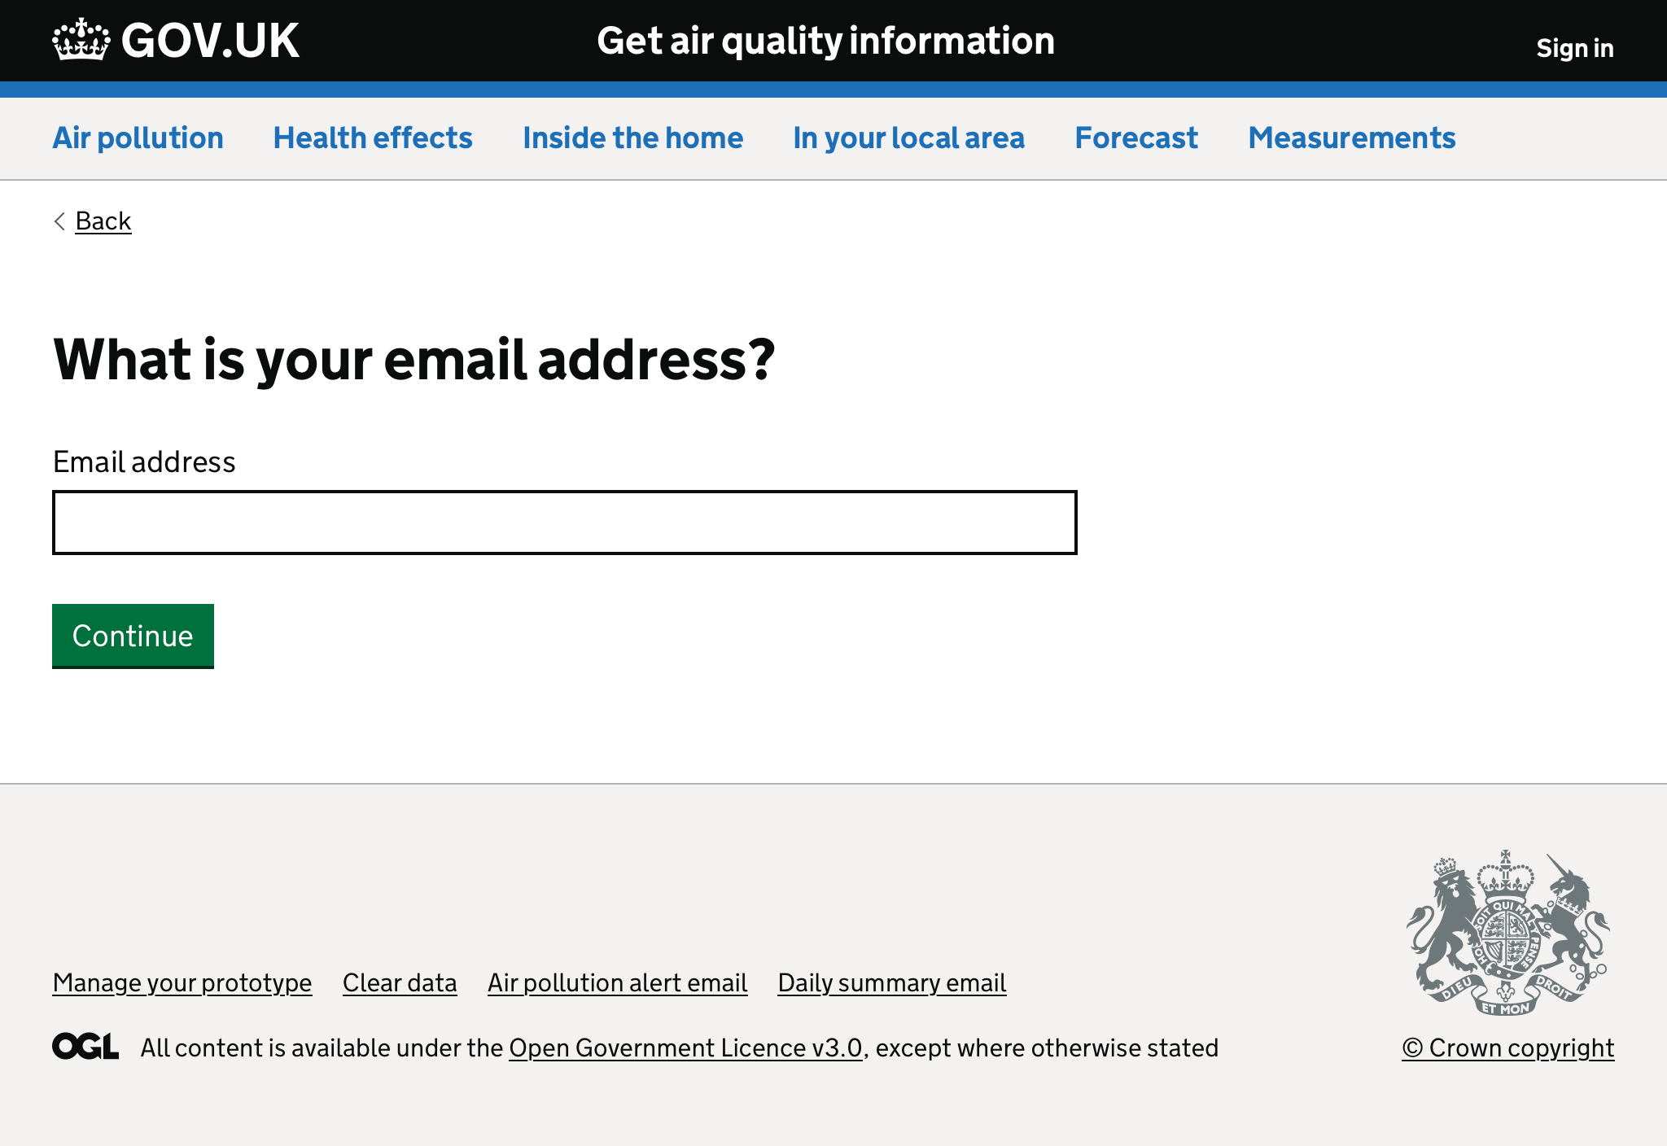1667x1146 pixels.
Task: Open Forecast navigation section
Action: (1136, 137)
